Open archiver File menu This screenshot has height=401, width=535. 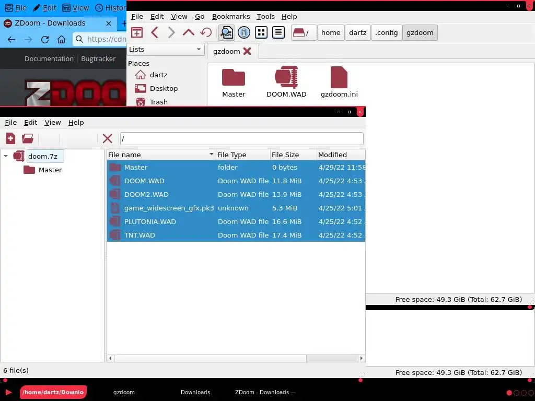pyautogui.click(x=10, y=122)
